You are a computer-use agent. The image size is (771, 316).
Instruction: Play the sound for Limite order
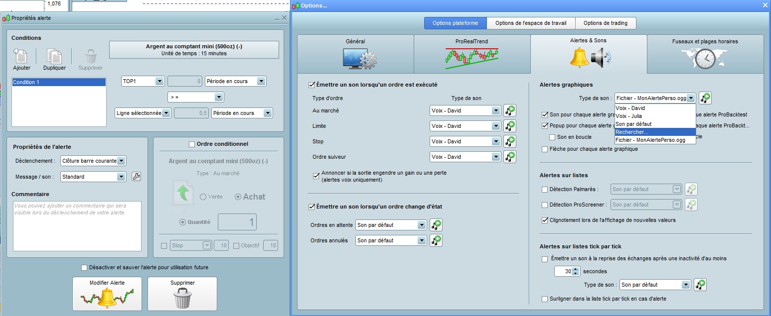(x=509, y=126)
